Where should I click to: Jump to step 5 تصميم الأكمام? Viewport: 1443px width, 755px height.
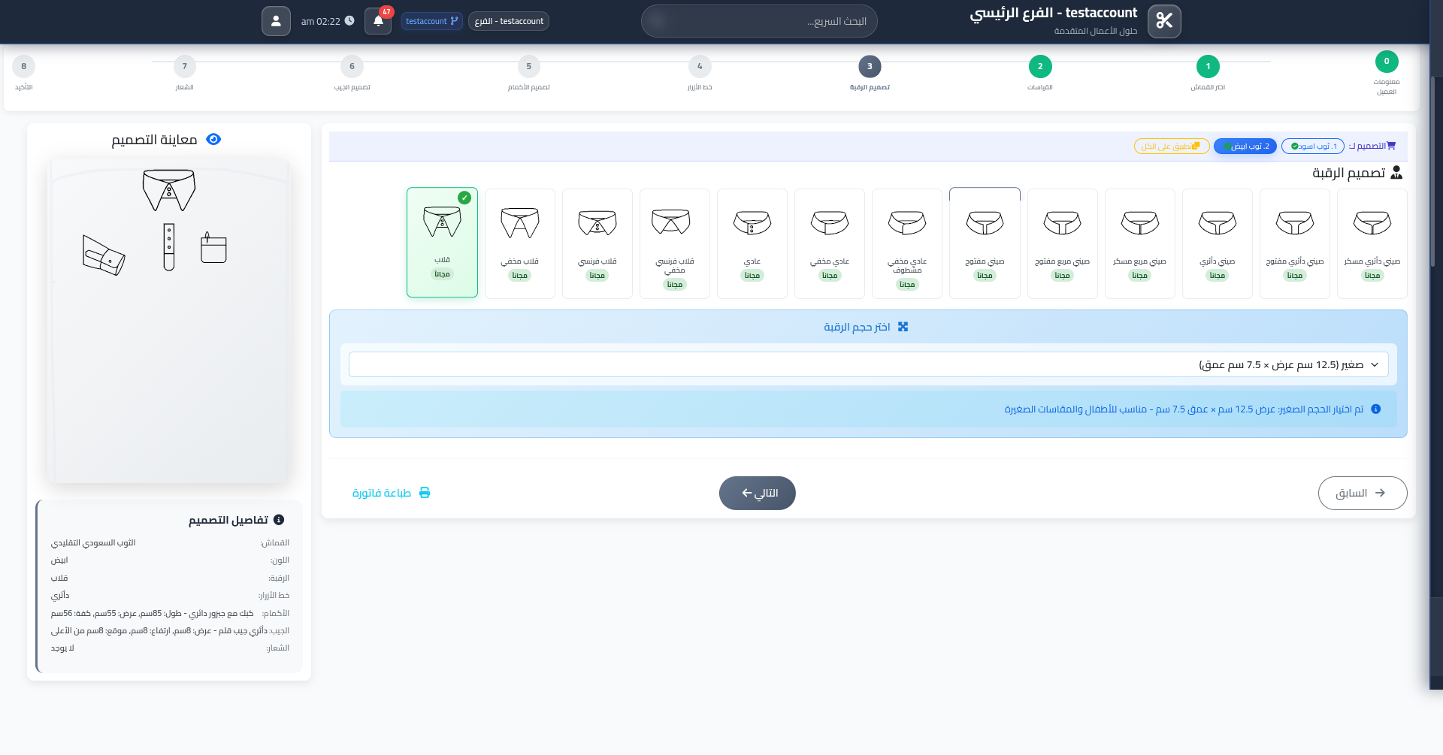pyautogui.click(x=528, y=67)
